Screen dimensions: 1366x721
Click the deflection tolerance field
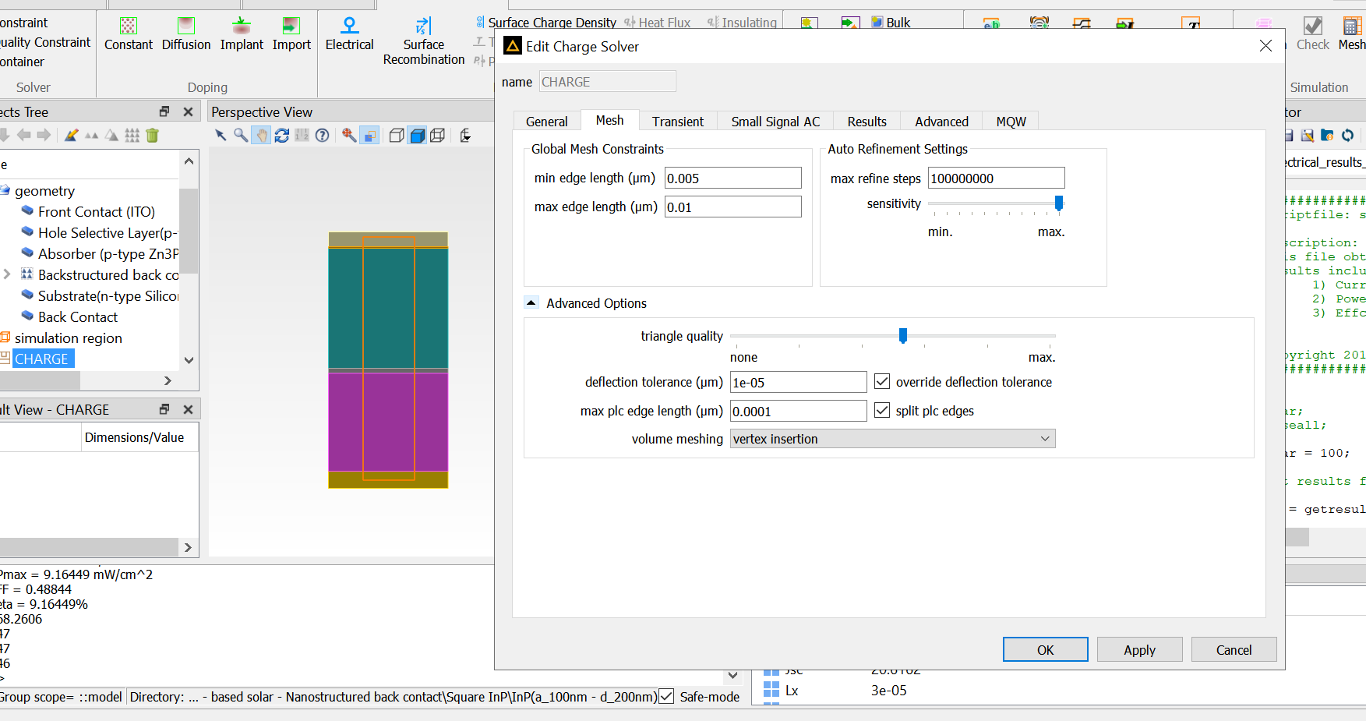click(798, 382)
